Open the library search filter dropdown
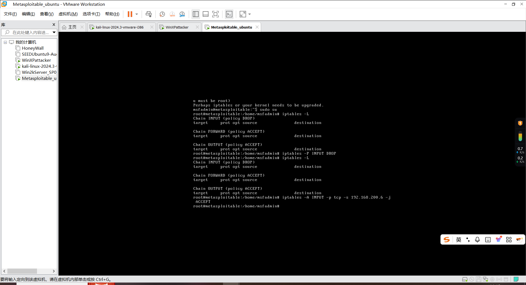 [x=54, y=32]
